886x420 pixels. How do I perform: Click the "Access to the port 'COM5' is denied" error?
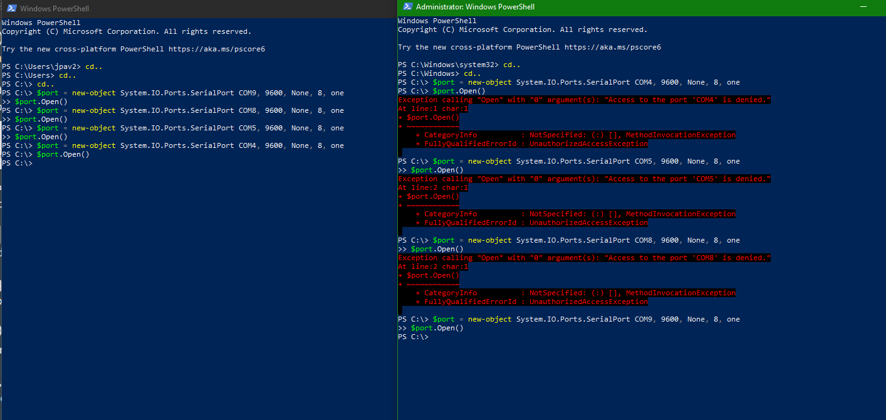pos(584,179)
